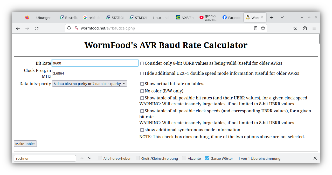Click the tracking protection shield icon
332x175 pixels.
pyautogui.click(x=69, y=28)
